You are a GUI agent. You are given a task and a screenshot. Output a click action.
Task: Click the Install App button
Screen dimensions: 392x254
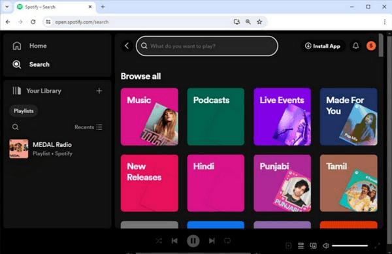(x=323, y=46)
